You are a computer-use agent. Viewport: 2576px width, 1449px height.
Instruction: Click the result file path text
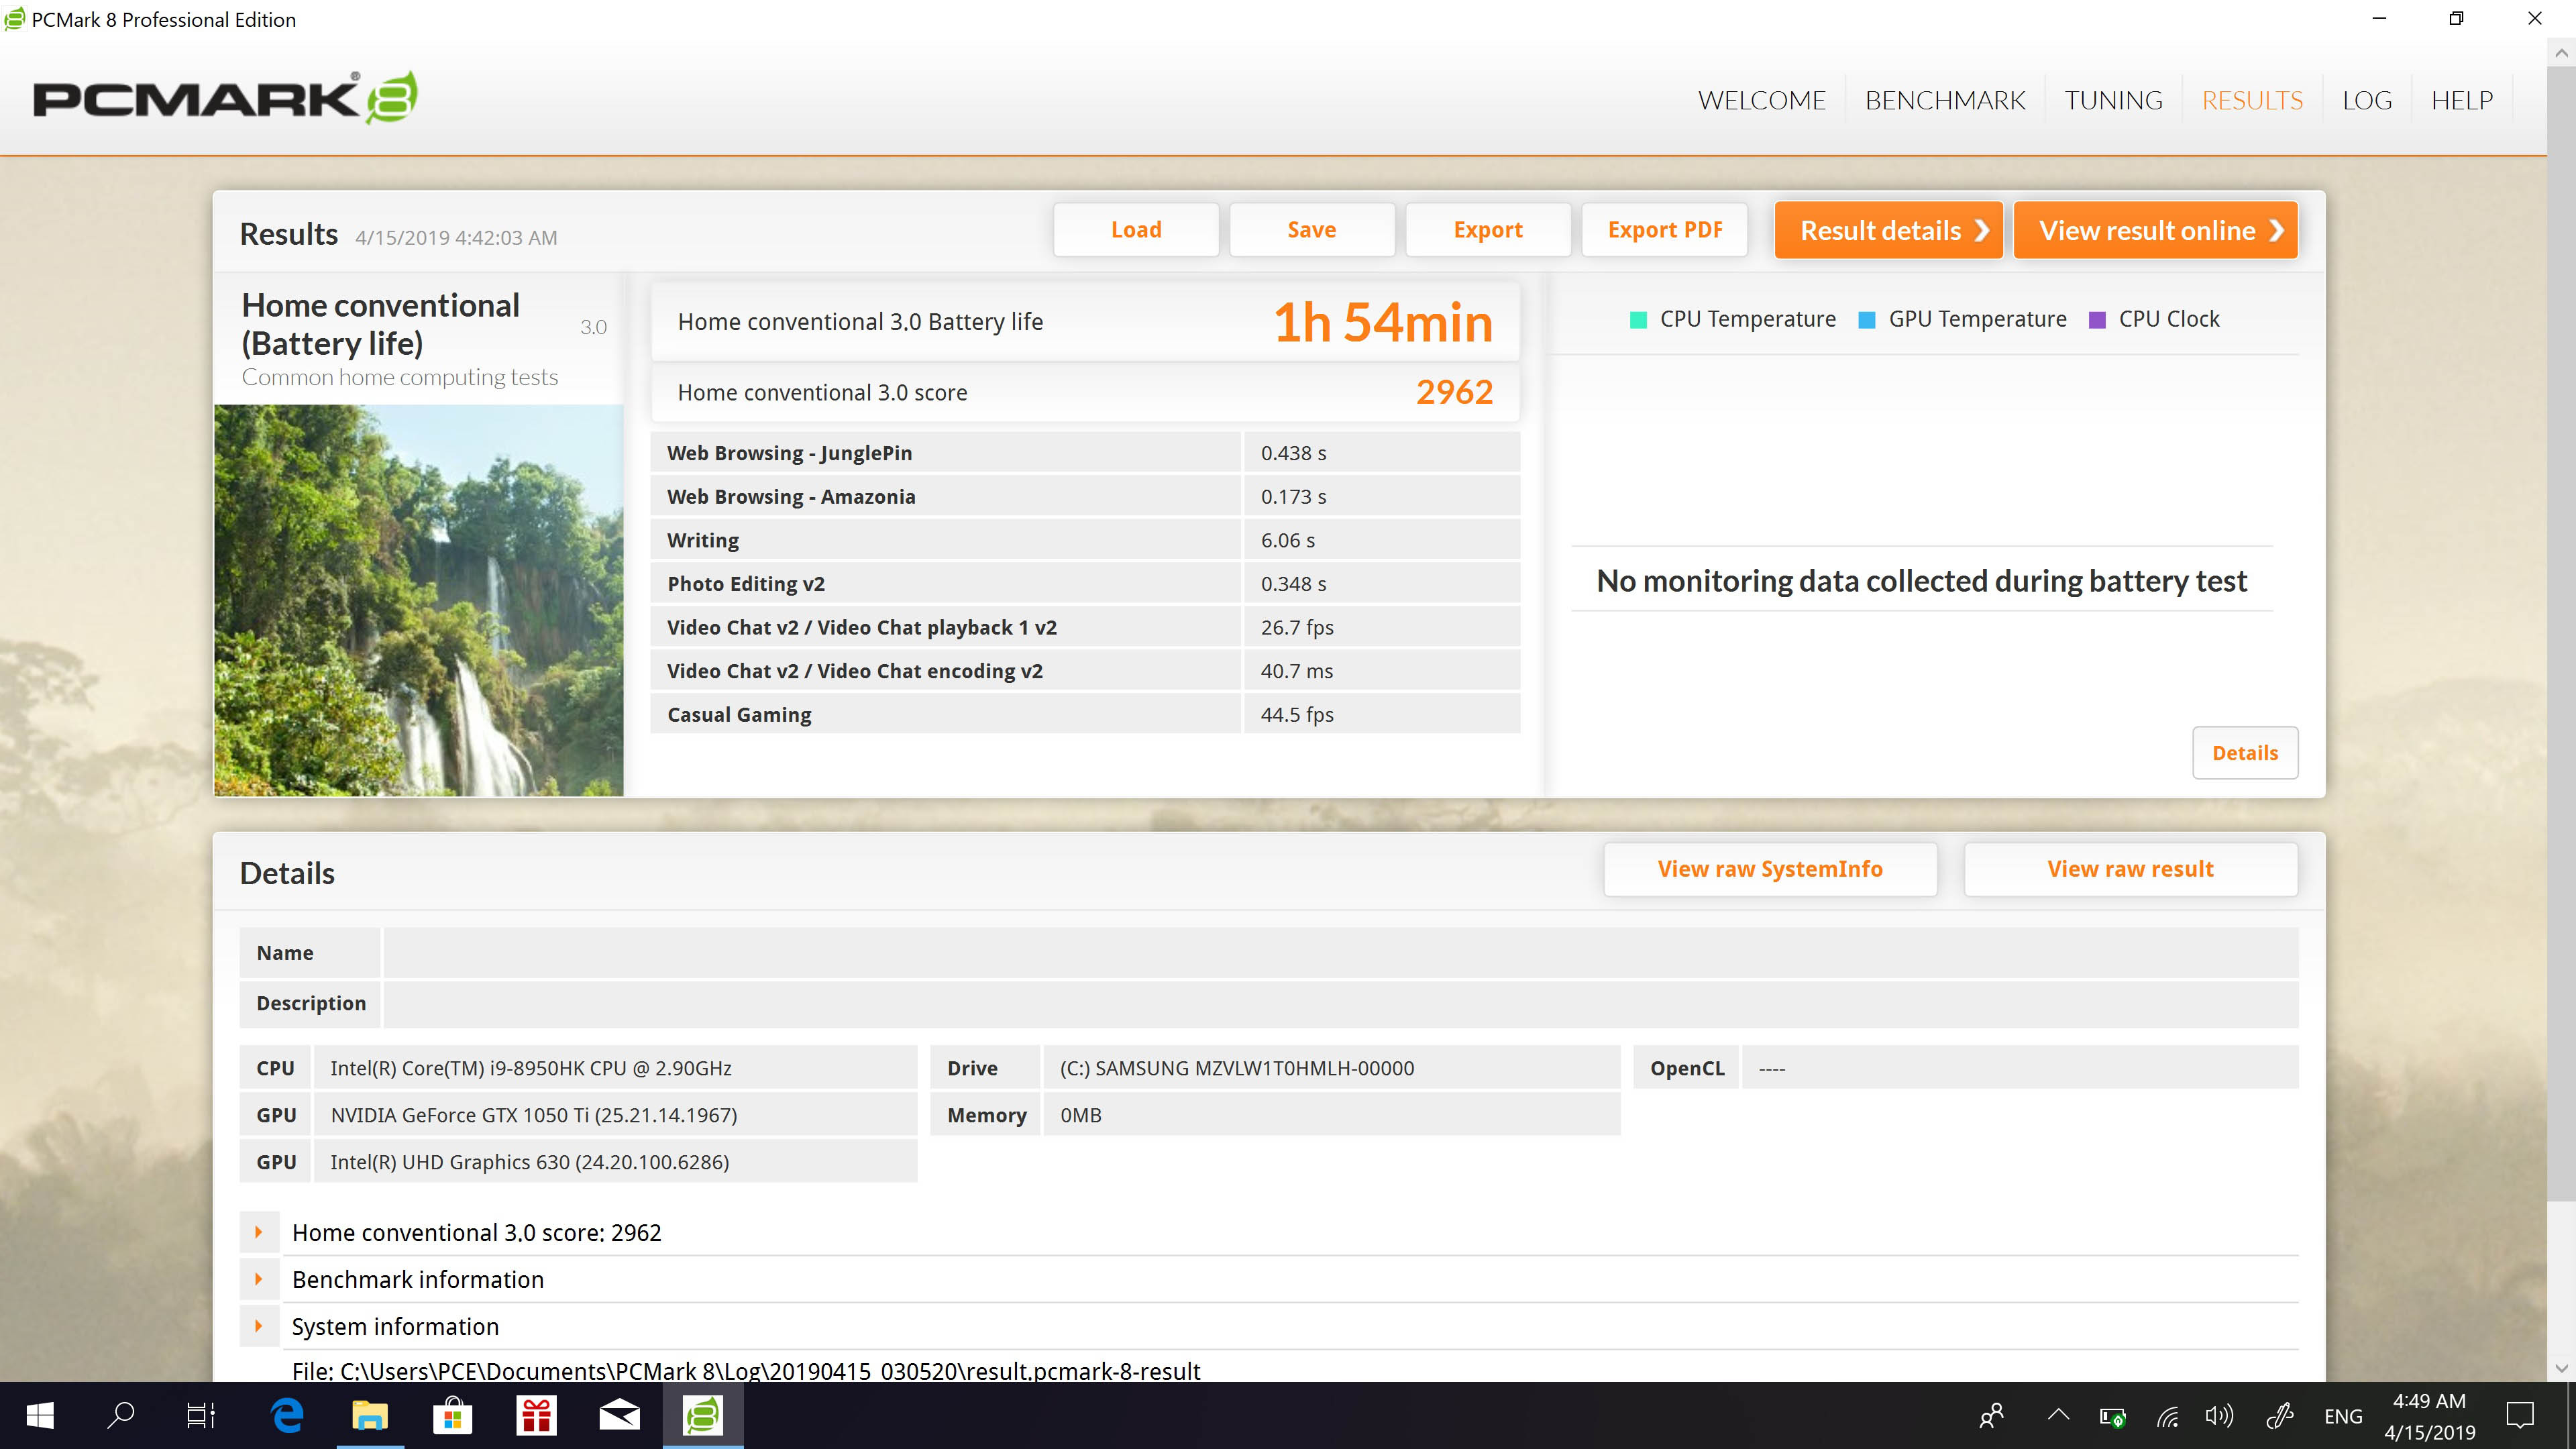[746, 1371]
